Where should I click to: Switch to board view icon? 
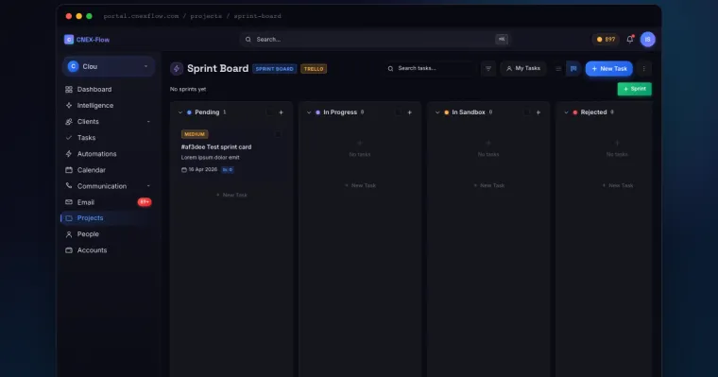tap(573, 69)
